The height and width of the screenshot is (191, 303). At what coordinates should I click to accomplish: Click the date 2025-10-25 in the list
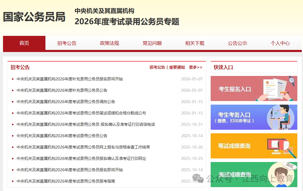192,158
